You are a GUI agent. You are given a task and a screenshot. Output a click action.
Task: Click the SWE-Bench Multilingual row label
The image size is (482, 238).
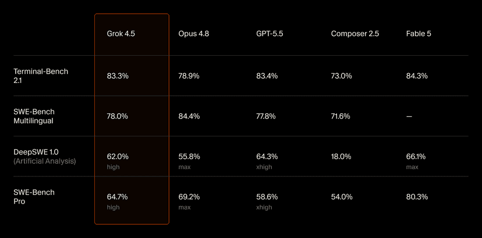[34, 116]
